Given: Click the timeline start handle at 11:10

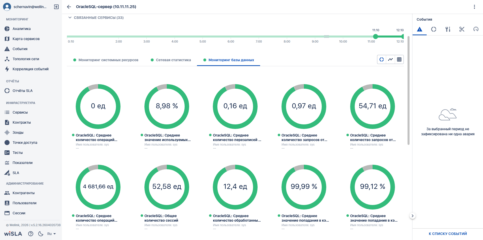Looking at the screenshot, I should click(x=376, y=37).
